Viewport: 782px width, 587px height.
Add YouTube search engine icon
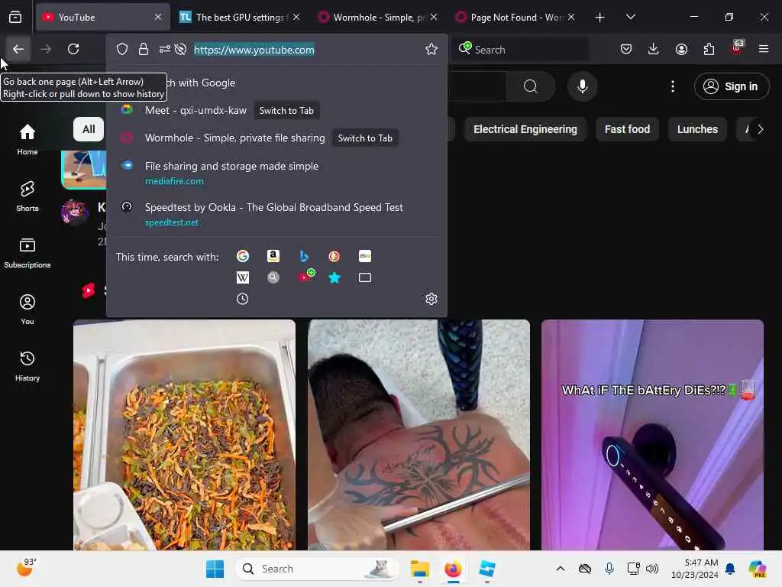(x=306, y=275)
